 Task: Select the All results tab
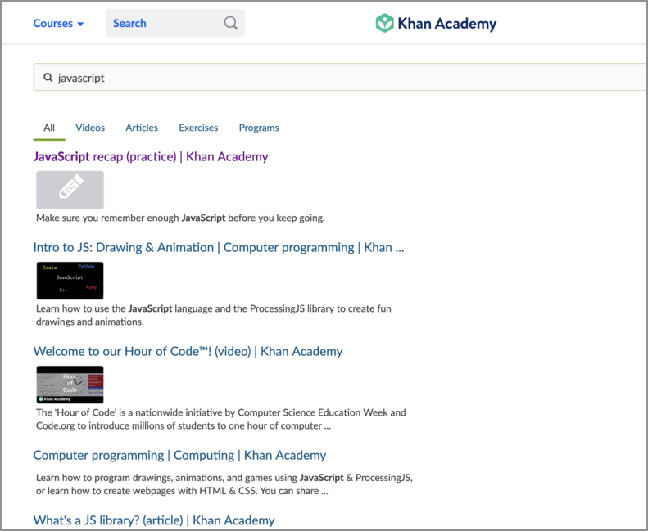pos(49,128)
